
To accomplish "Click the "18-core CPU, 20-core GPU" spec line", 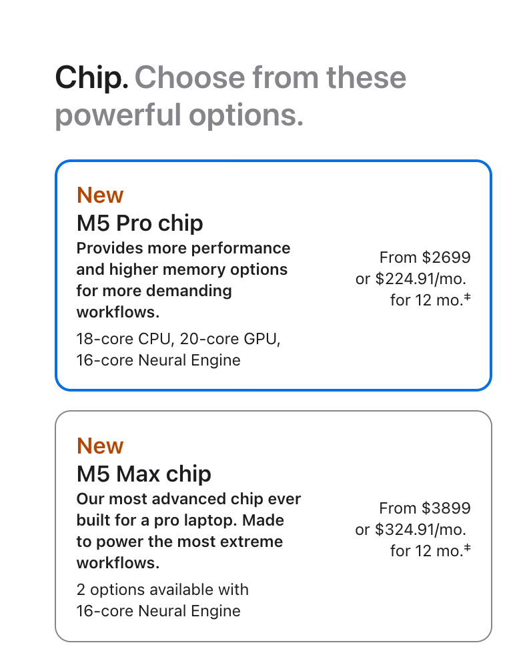I will tap(179, 339).
